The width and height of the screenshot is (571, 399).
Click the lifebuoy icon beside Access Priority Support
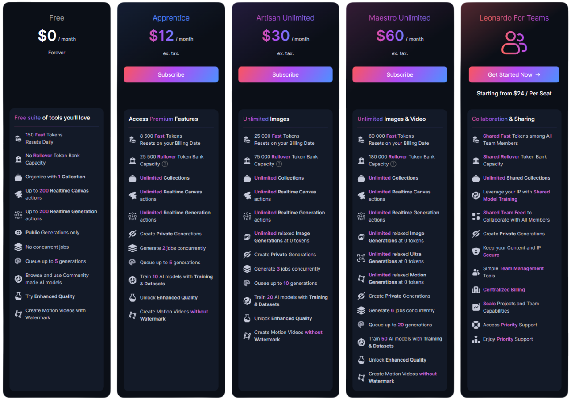(476, 325)
